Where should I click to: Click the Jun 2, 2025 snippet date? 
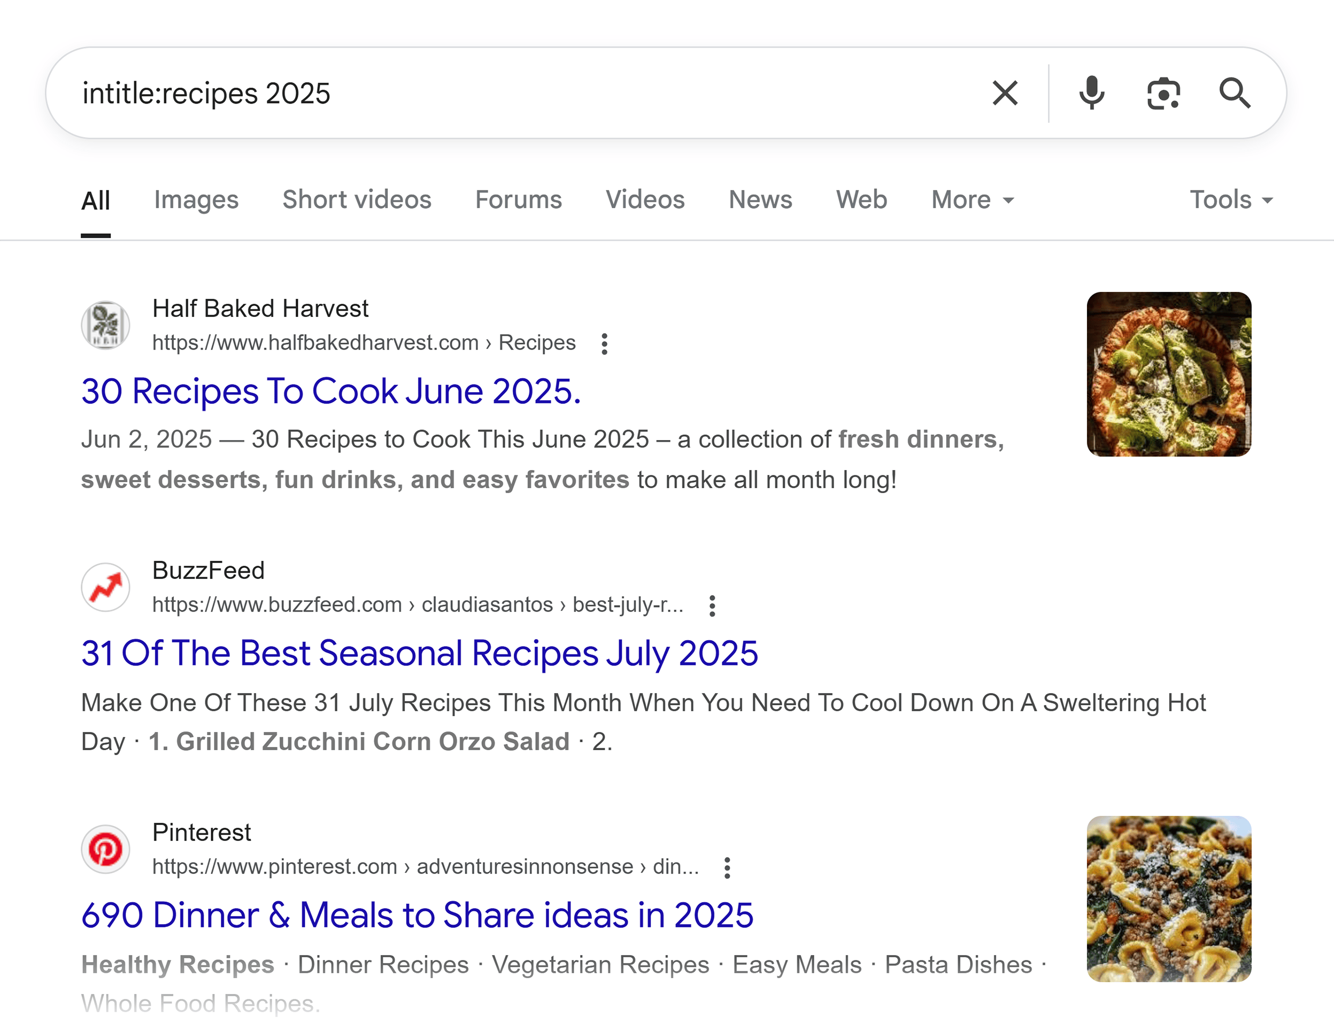click(x=146, y=440)
